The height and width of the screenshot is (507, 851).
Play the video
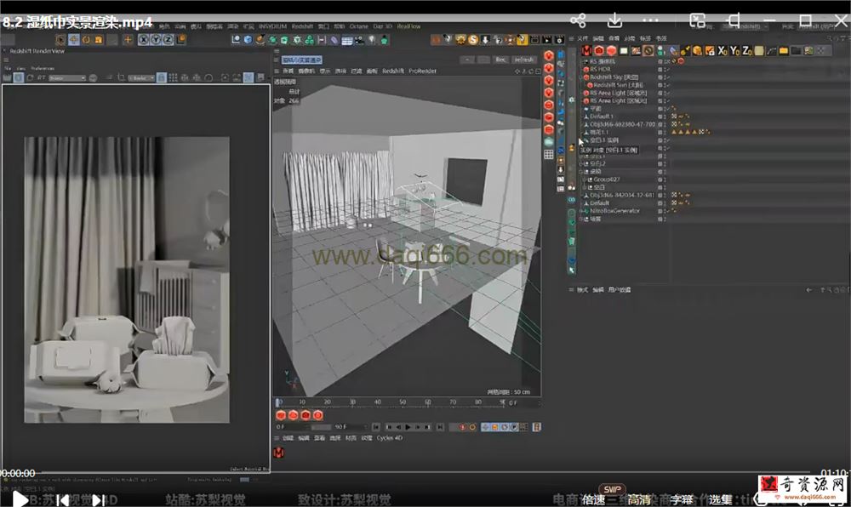pos(20,498)
